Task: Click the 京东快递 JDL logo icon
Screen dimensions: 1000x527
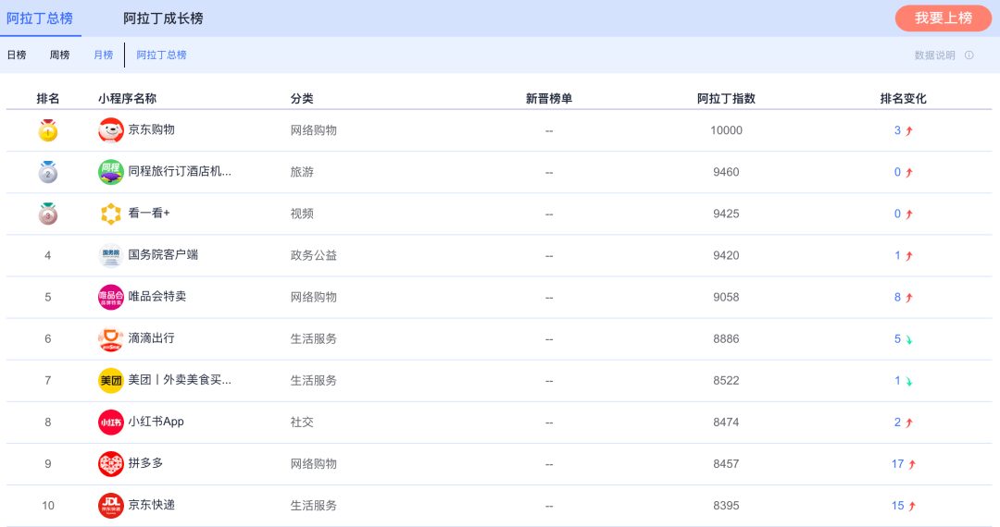Action: tap(111, 505)
